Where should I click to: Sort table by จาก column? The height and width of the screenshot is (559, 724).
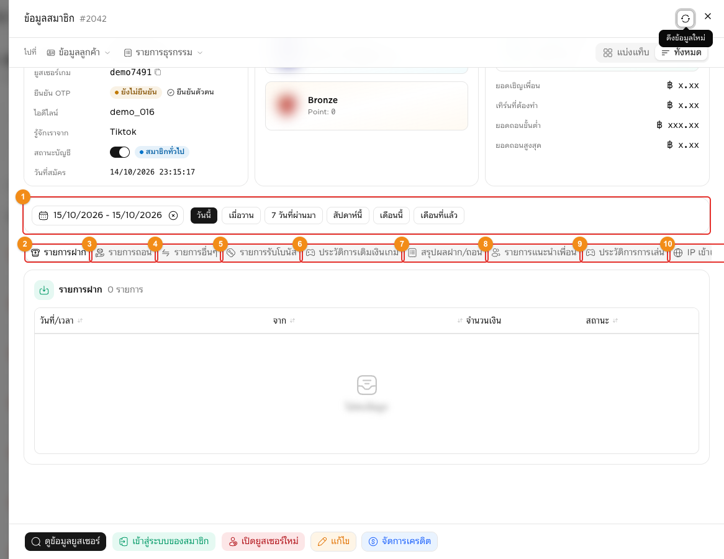click(292, 320)
